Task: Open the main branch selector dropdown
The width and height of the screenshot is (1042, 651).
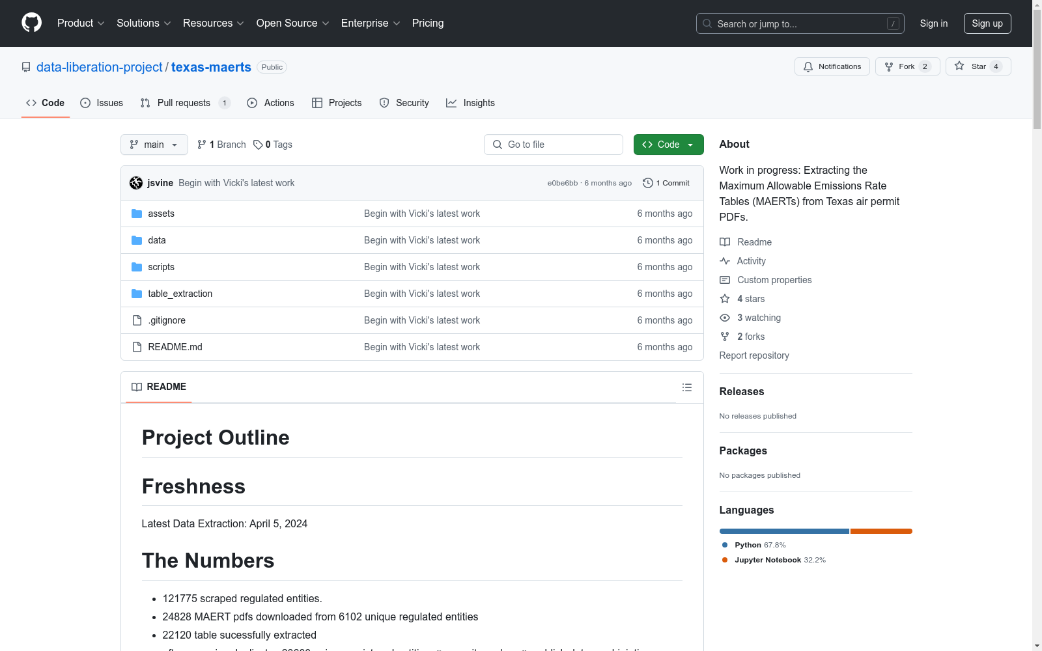Action: coord(154,145)
